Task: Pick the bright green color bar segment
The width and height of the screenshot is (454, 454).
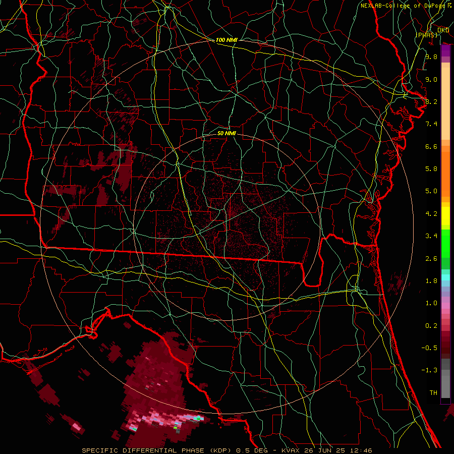Action: point(445,244)
